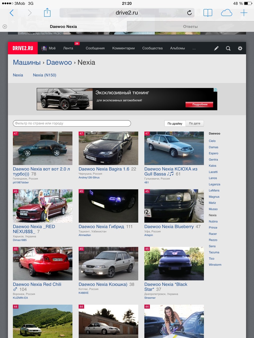Switch to the Ответы tab
The image size is (254, 338).
click(190, 26)
